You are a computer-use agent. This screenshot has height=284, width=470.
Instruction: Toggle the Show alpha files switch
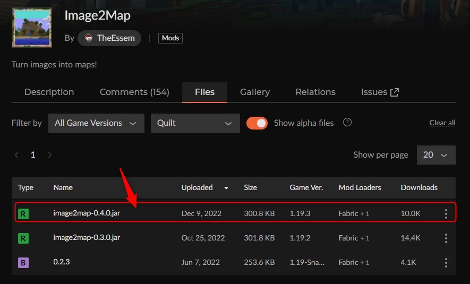tap(257, 123)
